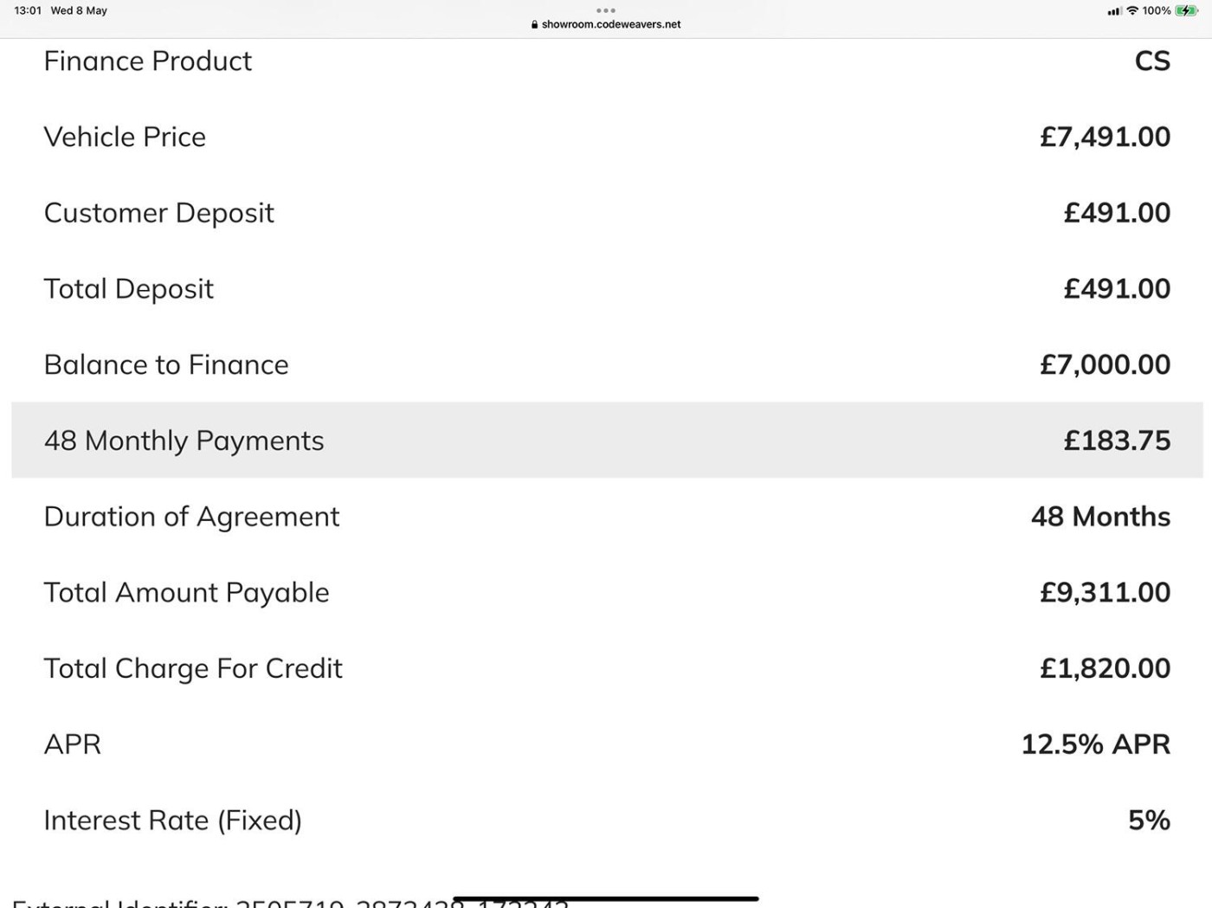1212x908 pixels.
Task: Select the Total Charge For Credit amount
Action: tap(1105, 668)
